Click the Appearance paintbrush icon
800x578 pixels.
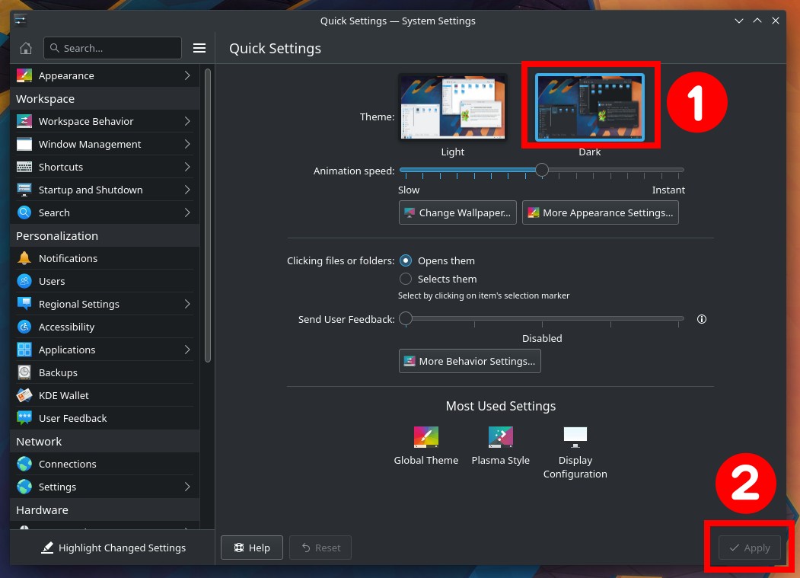[x=24, y=75]
